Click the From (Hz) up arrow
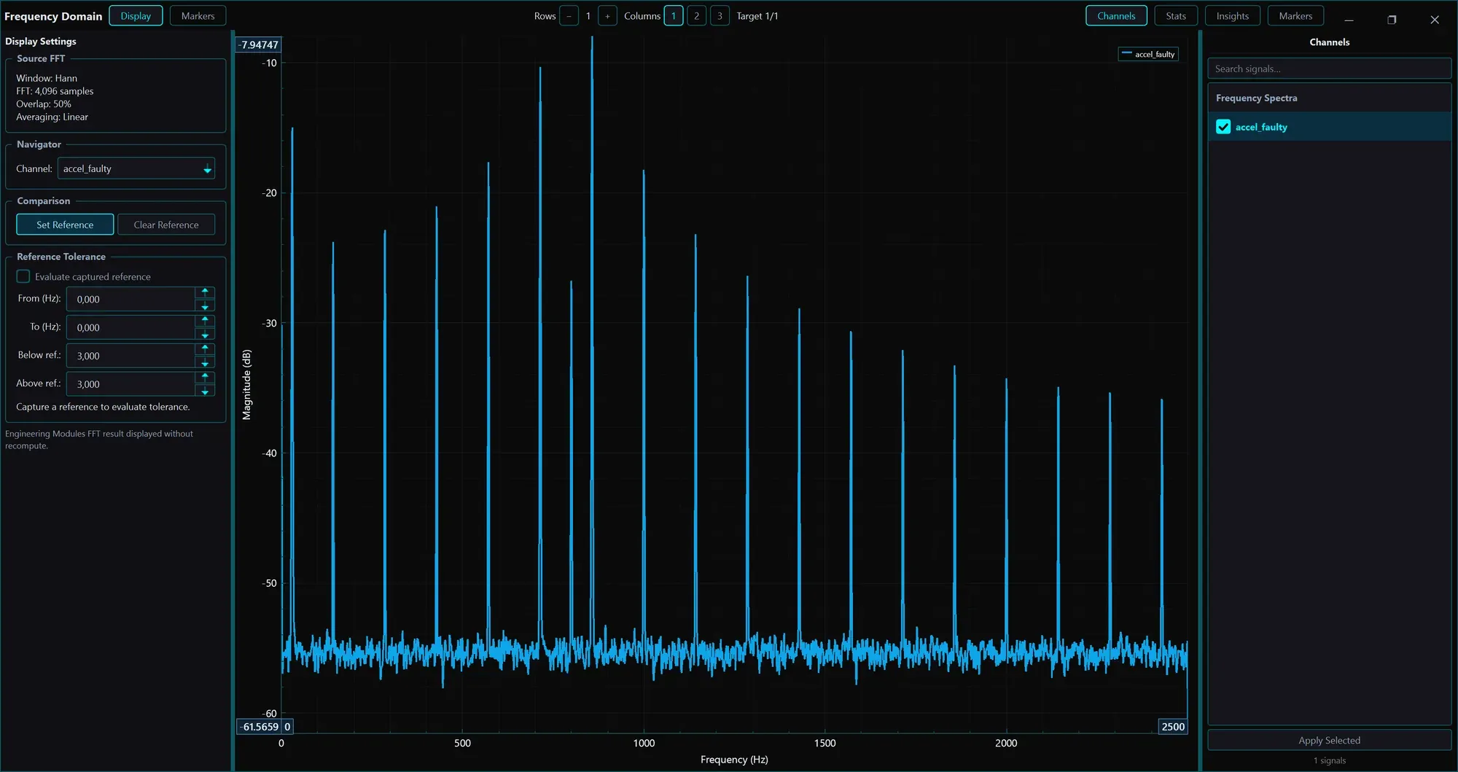The width and height of the screenshot is (1458, 772). click(205, 292)
